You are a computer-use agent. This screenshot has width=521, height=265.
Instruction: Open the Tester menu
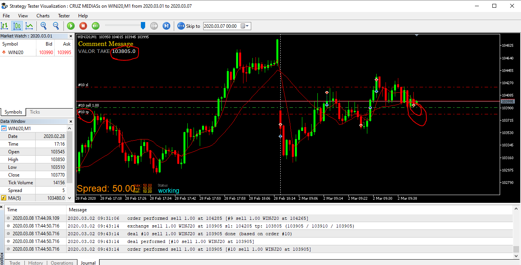pyautogui.click(x=64, y=16)
